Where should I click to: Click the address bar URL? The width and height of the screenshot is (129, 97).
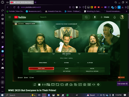[x=31, y=7]
